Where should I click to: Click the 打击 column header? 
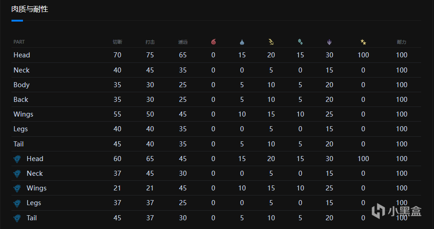click(150, 42)
